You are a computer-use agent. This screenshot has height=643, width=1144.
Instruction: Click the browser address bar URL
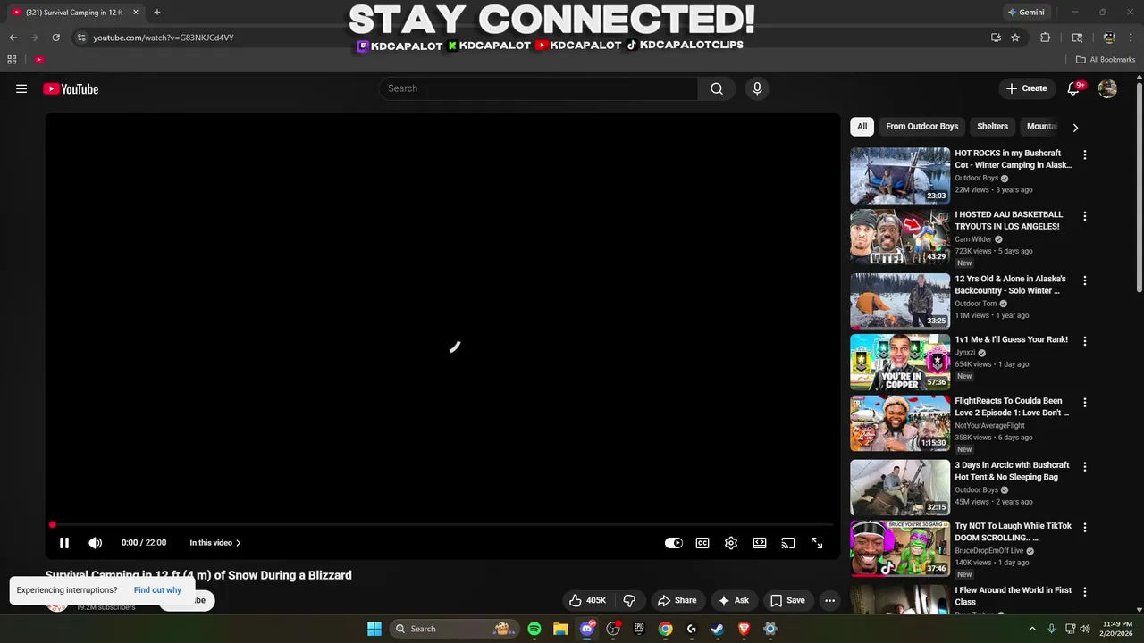coord(164,38)
